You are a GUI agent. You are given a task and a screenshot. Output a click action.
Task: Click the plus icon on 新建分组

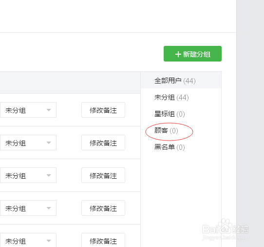point(178,54)
